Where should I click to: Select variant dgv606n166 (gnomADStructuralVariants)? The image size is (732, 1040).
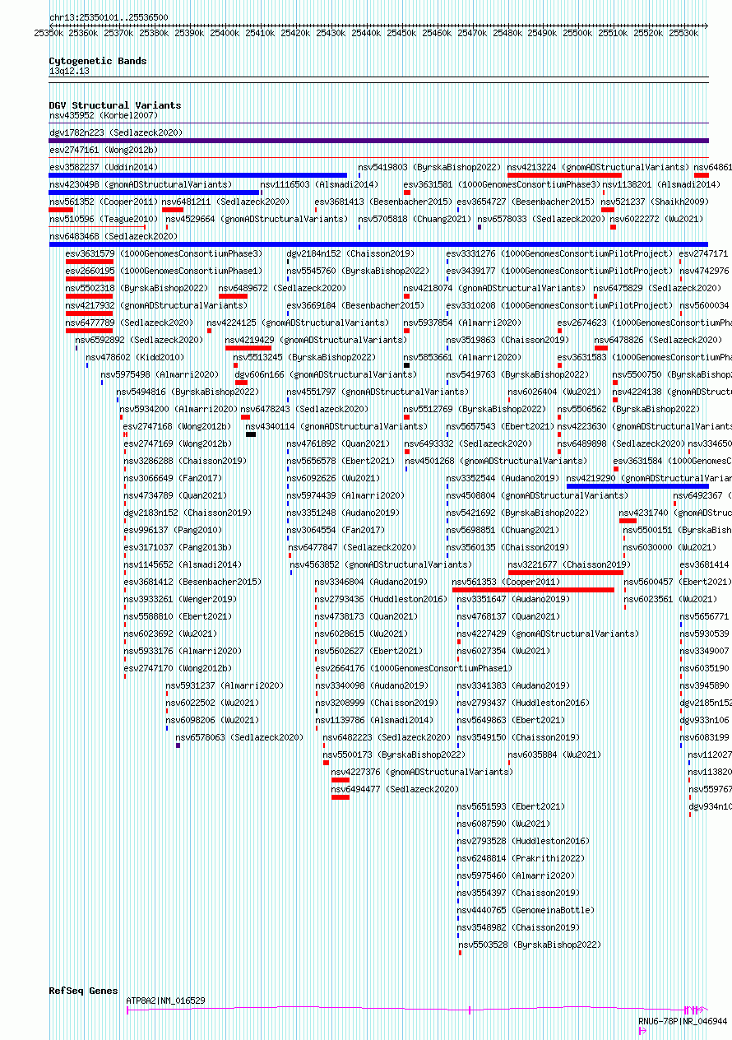pyautogui.click(x=326, y=375)
